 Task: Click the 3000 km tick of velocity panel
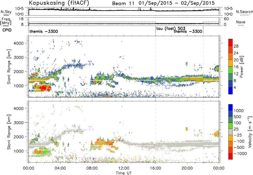tap(18, 123)
